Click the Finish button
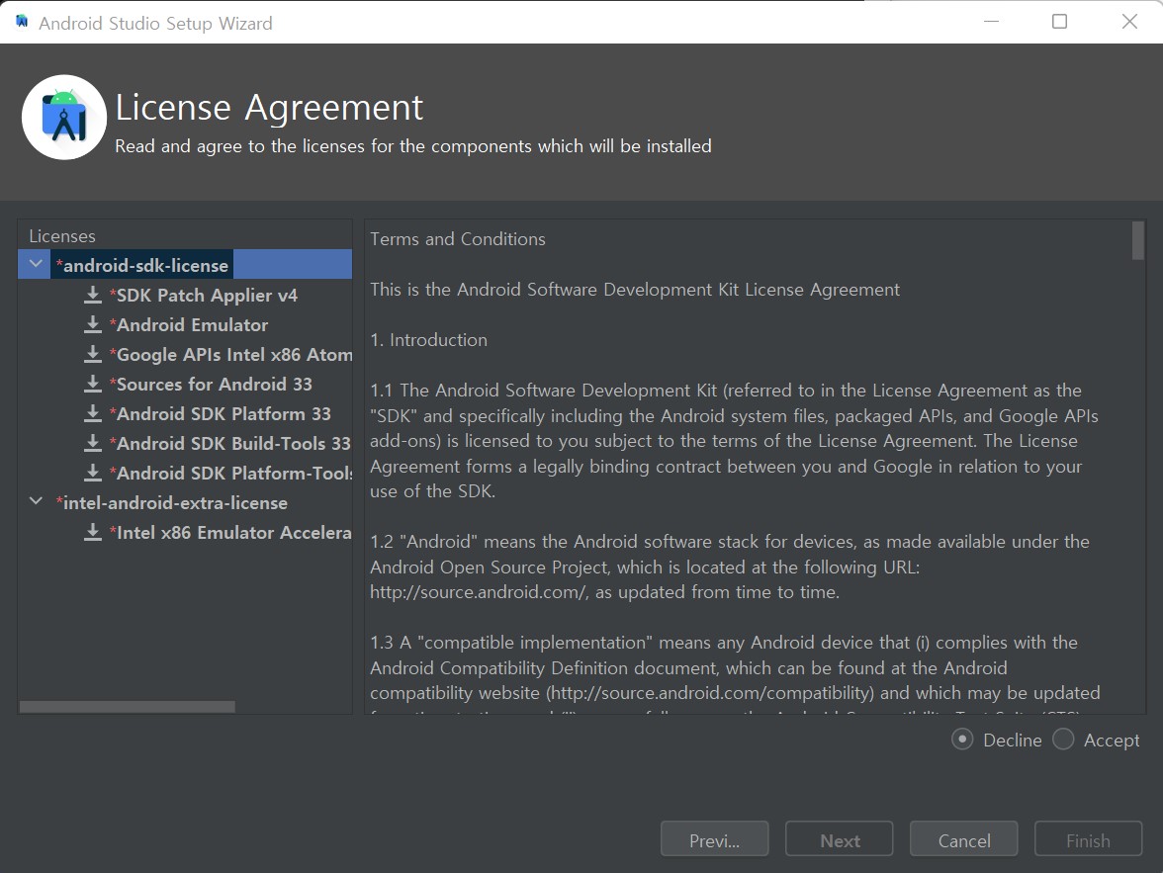This screenshot has height=873, width=1163. pos(1088,838)
